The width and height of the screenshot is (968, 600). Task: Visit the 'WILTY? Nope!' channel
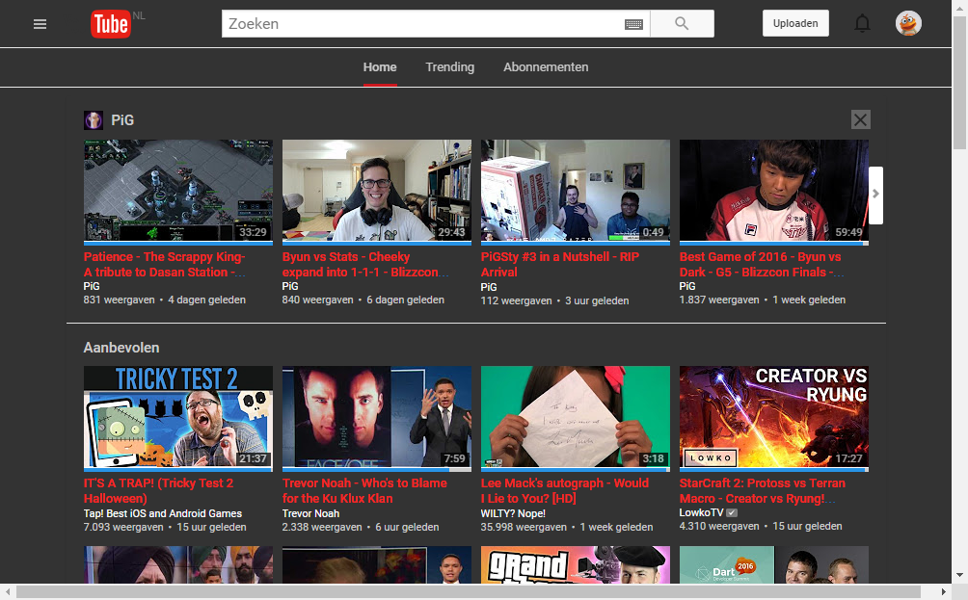[x=513, y=513]
